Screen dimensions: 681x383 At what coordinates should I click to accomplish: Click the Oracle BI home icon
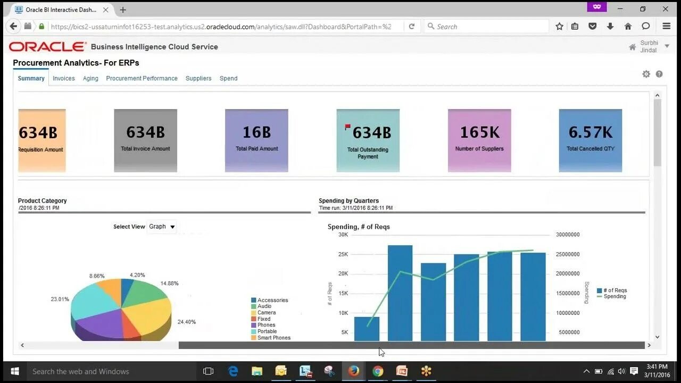click(633, 47)
